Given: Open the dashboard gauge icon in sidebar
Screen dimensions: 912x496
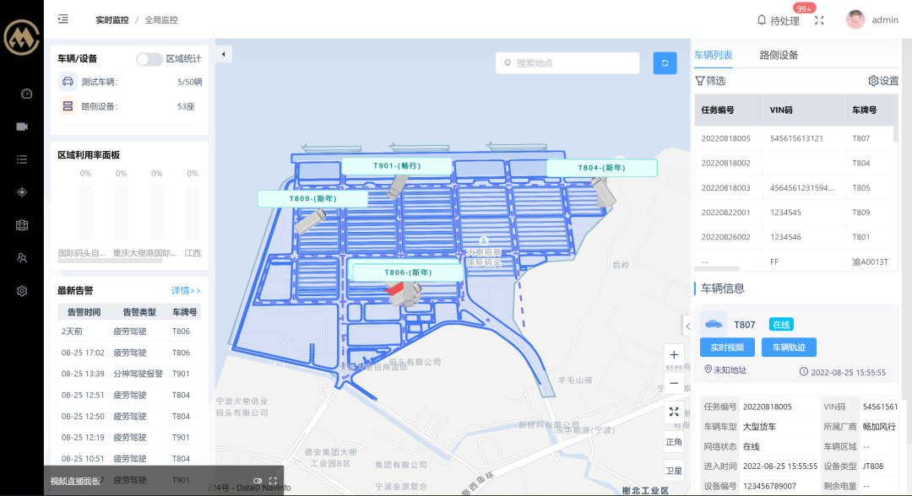Looking at the screenshot, I should tap(22, 94).
